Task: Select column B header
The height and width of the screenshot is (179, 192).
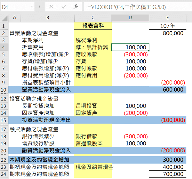Action: 48,18
